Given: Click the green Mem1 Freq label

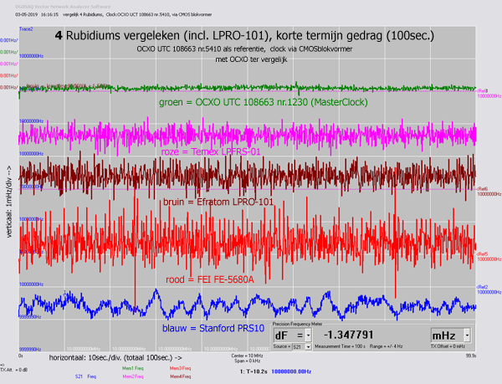Looking at the screenshot, I should [x=132, y=368].
